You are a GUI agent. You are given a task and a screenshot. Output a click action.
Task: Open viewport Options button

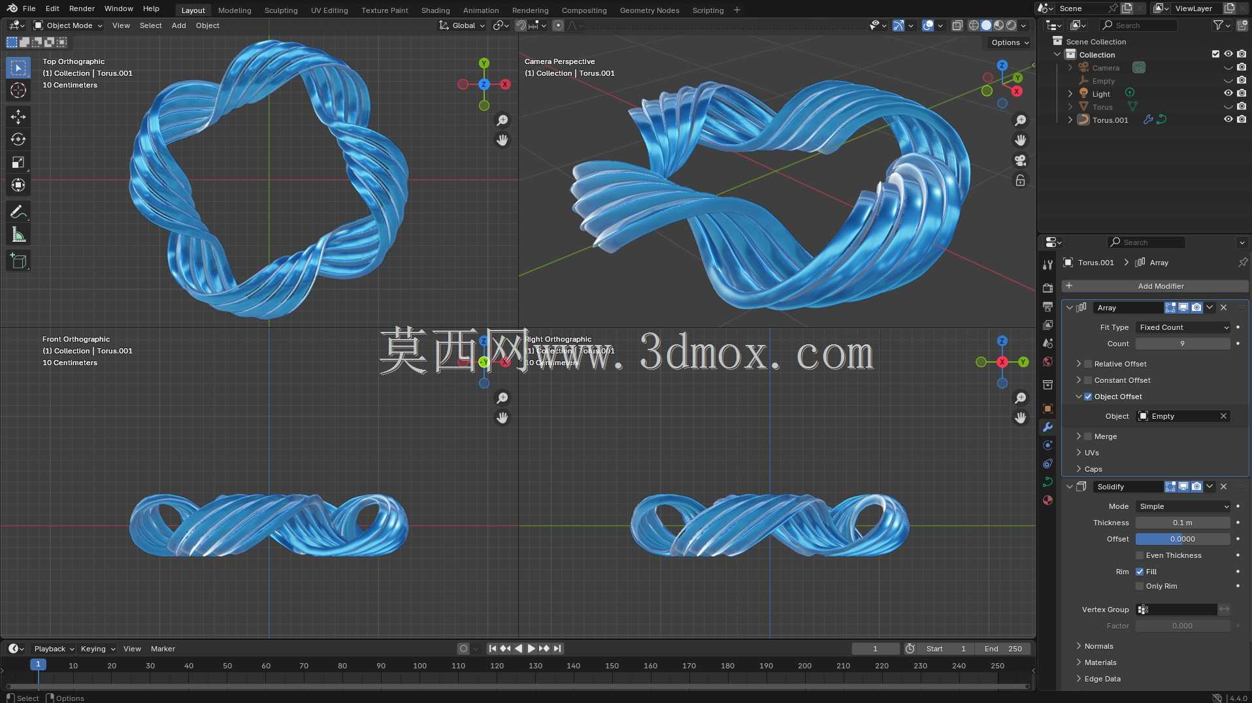tap(1010, 42)
